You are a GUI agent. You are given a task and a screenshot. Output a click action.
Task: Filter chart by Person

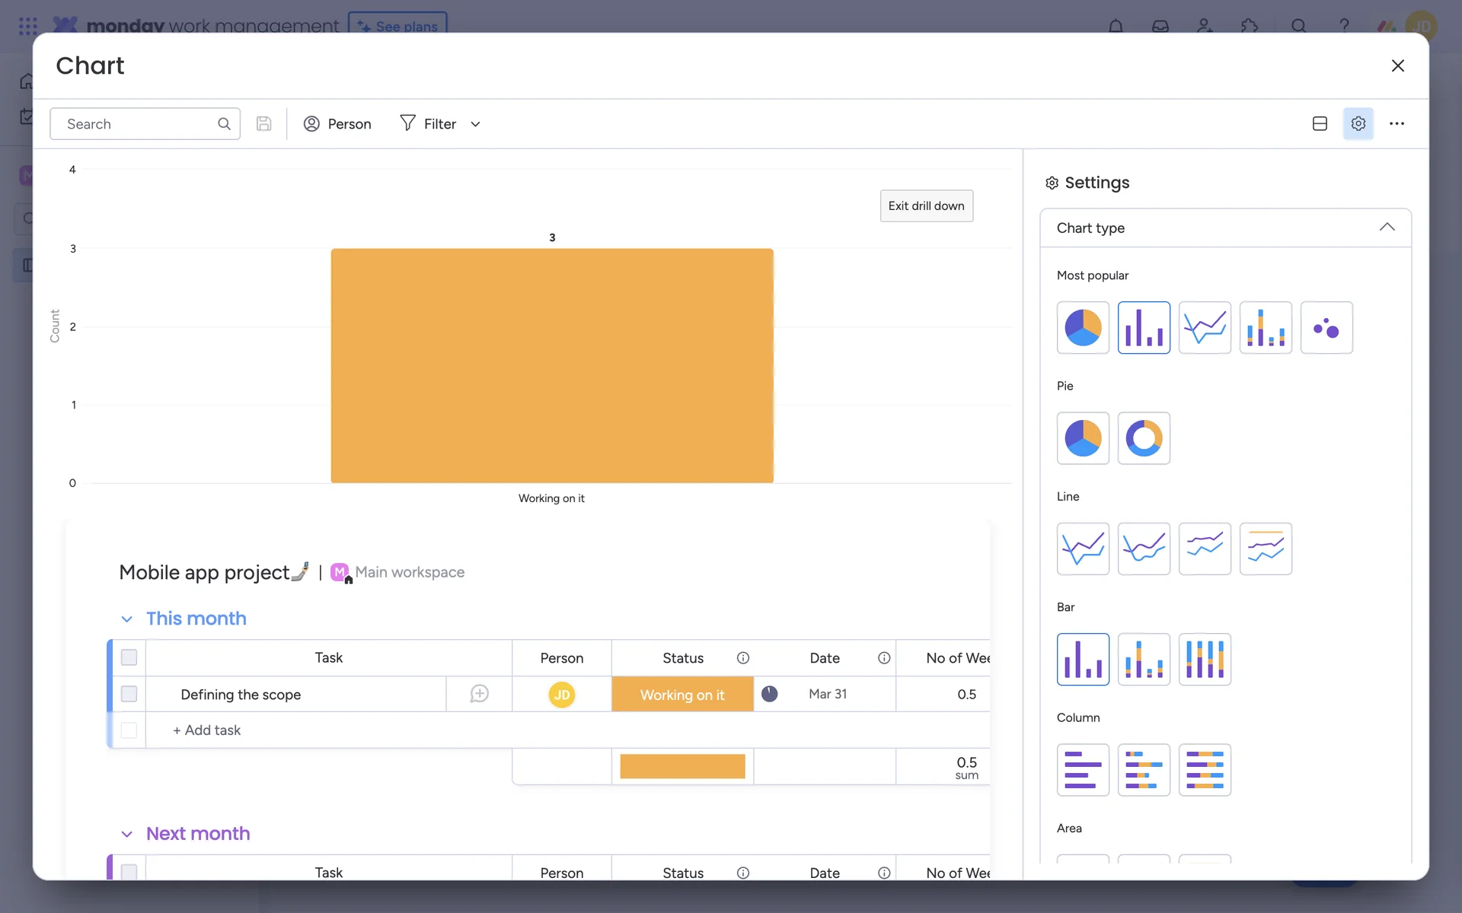coord(337,124)
